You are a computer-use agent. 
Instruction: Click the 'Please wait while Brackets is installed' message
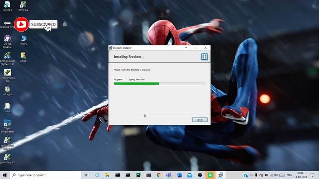click(x=132, y=70)
